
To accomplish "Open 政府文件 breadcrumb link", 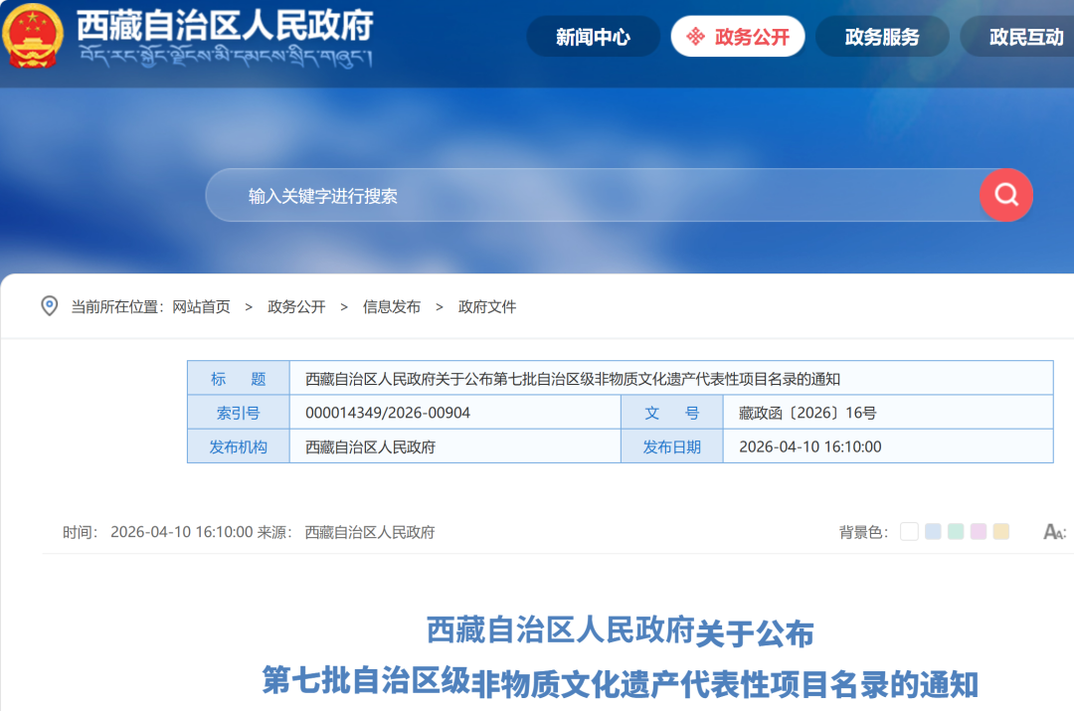I will 487,307.
